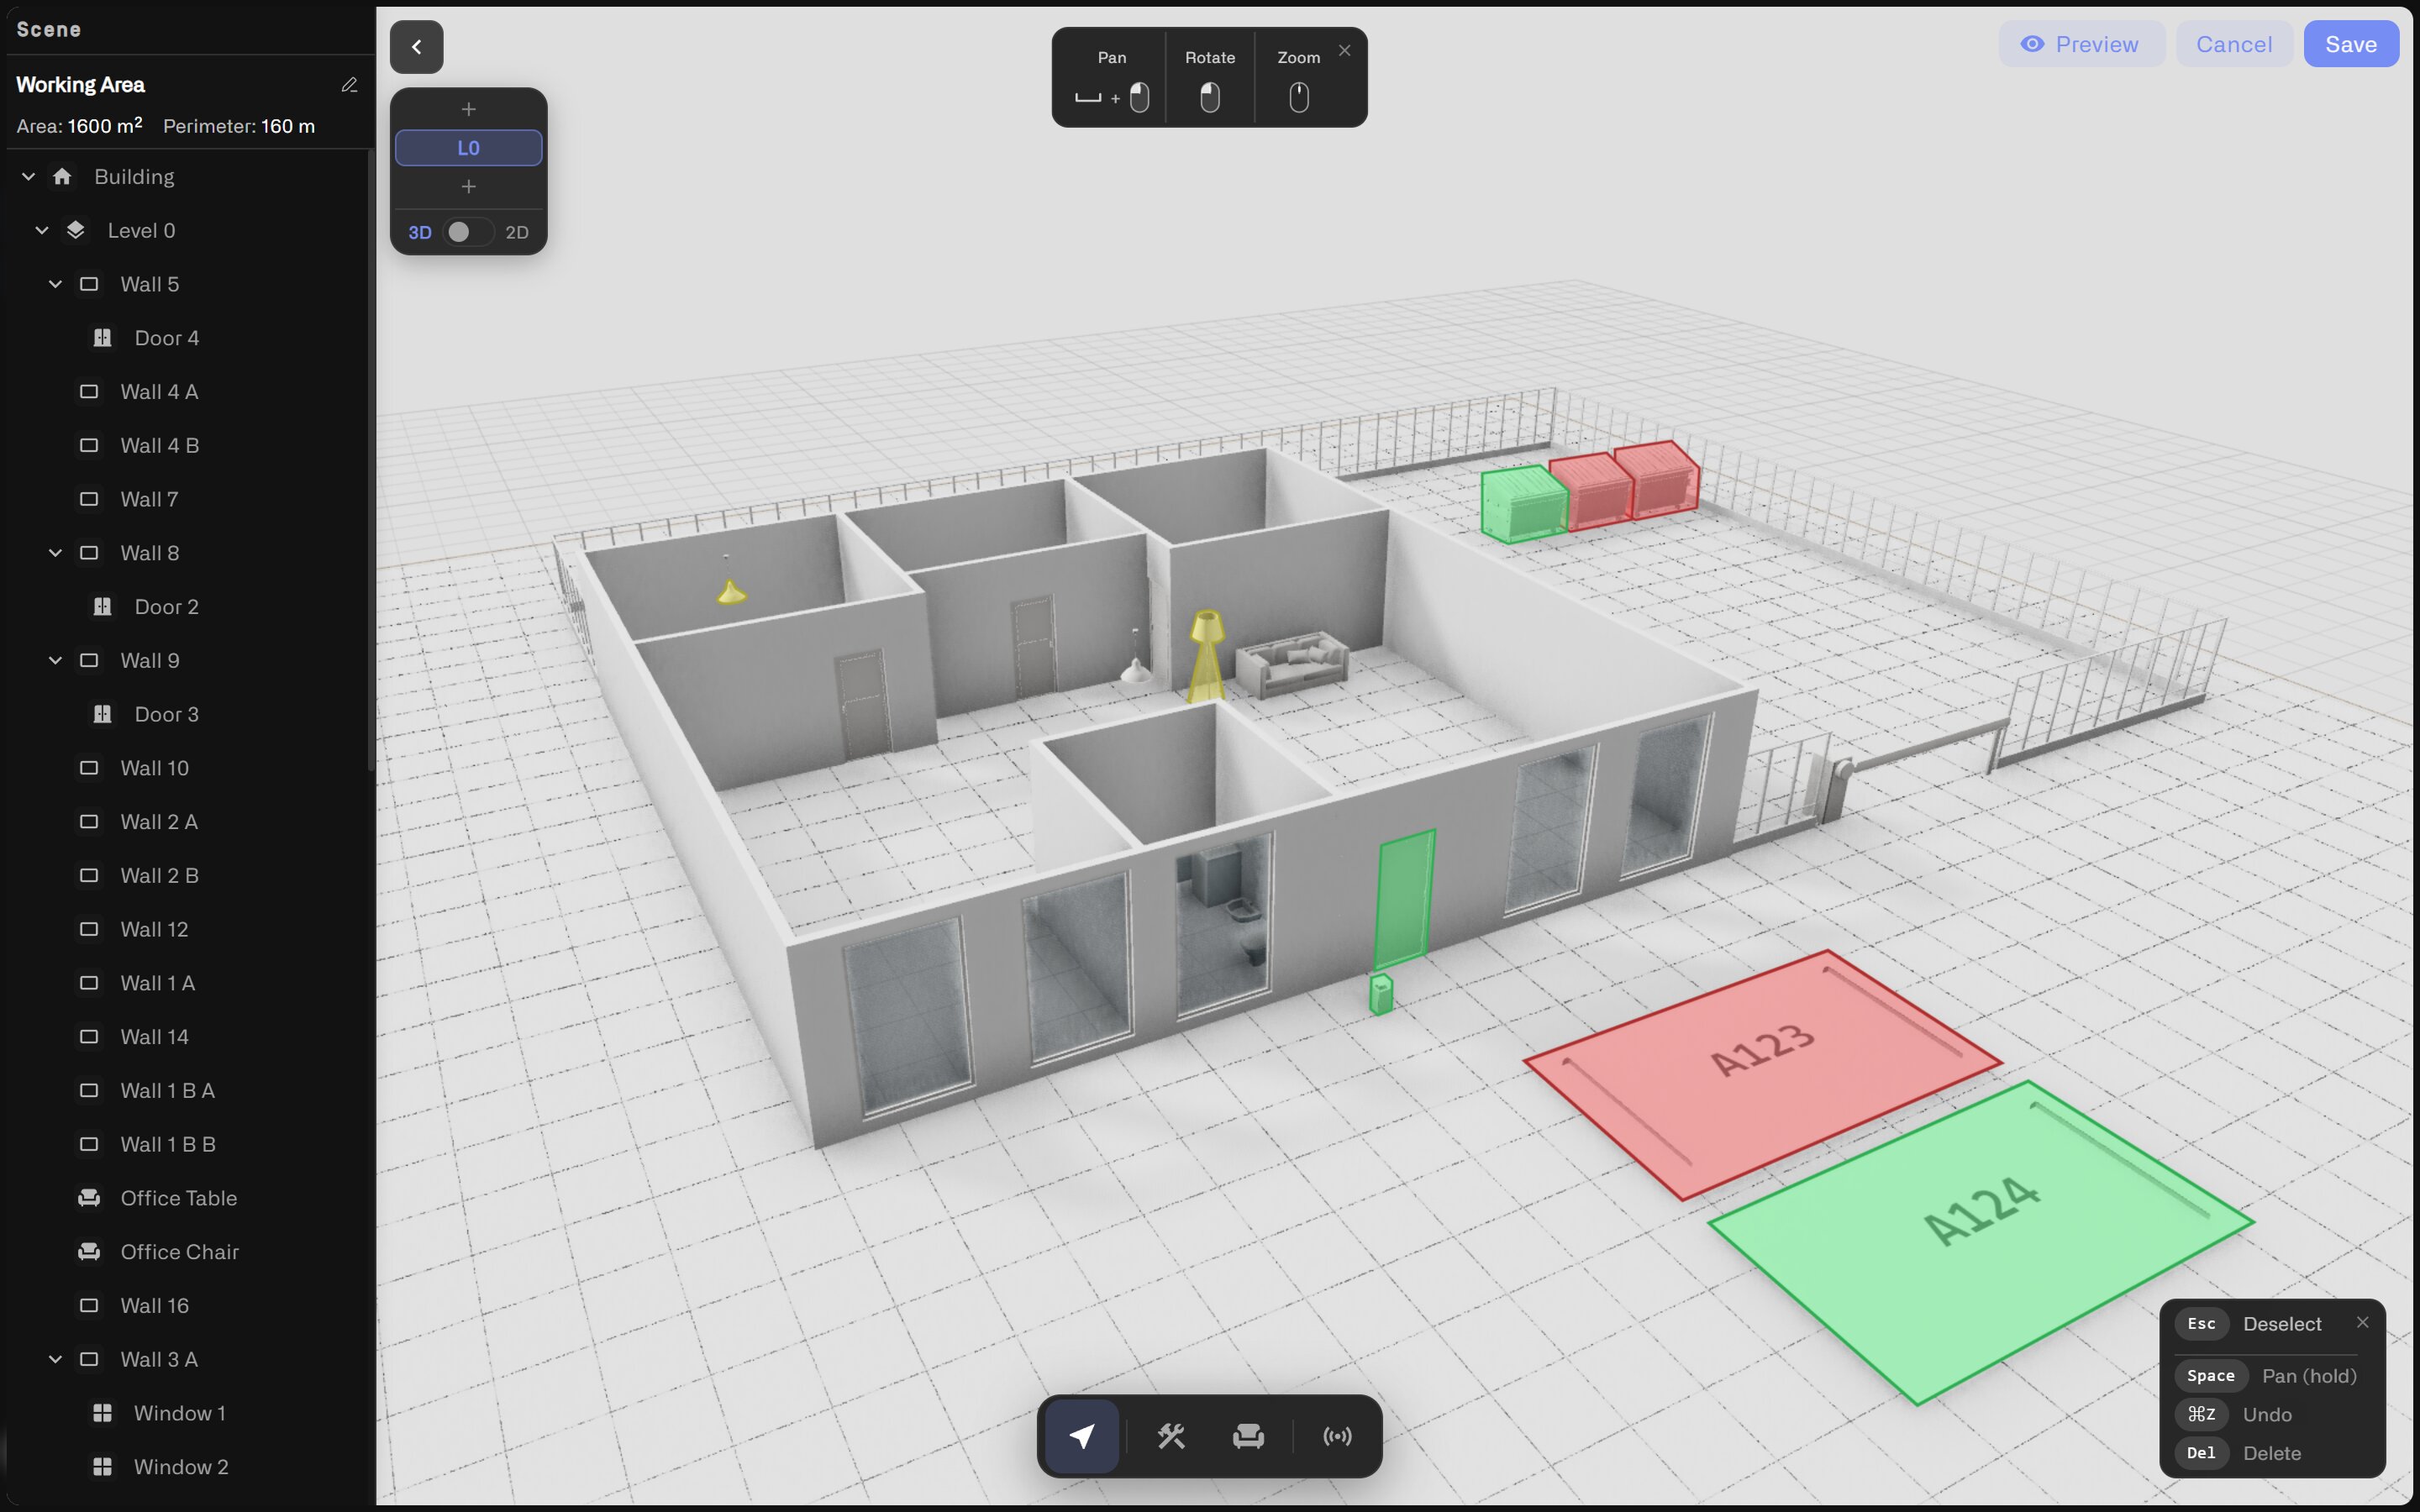Add a level above L0

tap(468, 109)
